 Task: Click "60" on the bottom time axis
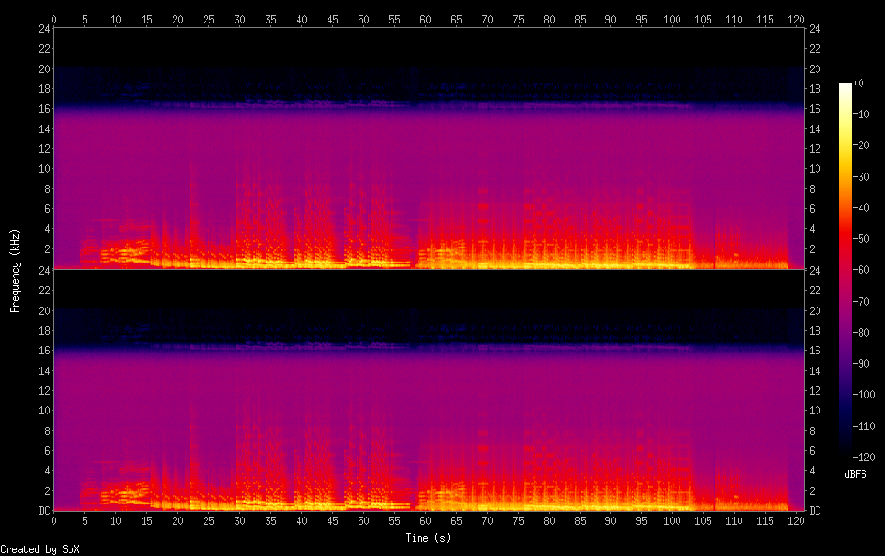click(x=425, y=521)
